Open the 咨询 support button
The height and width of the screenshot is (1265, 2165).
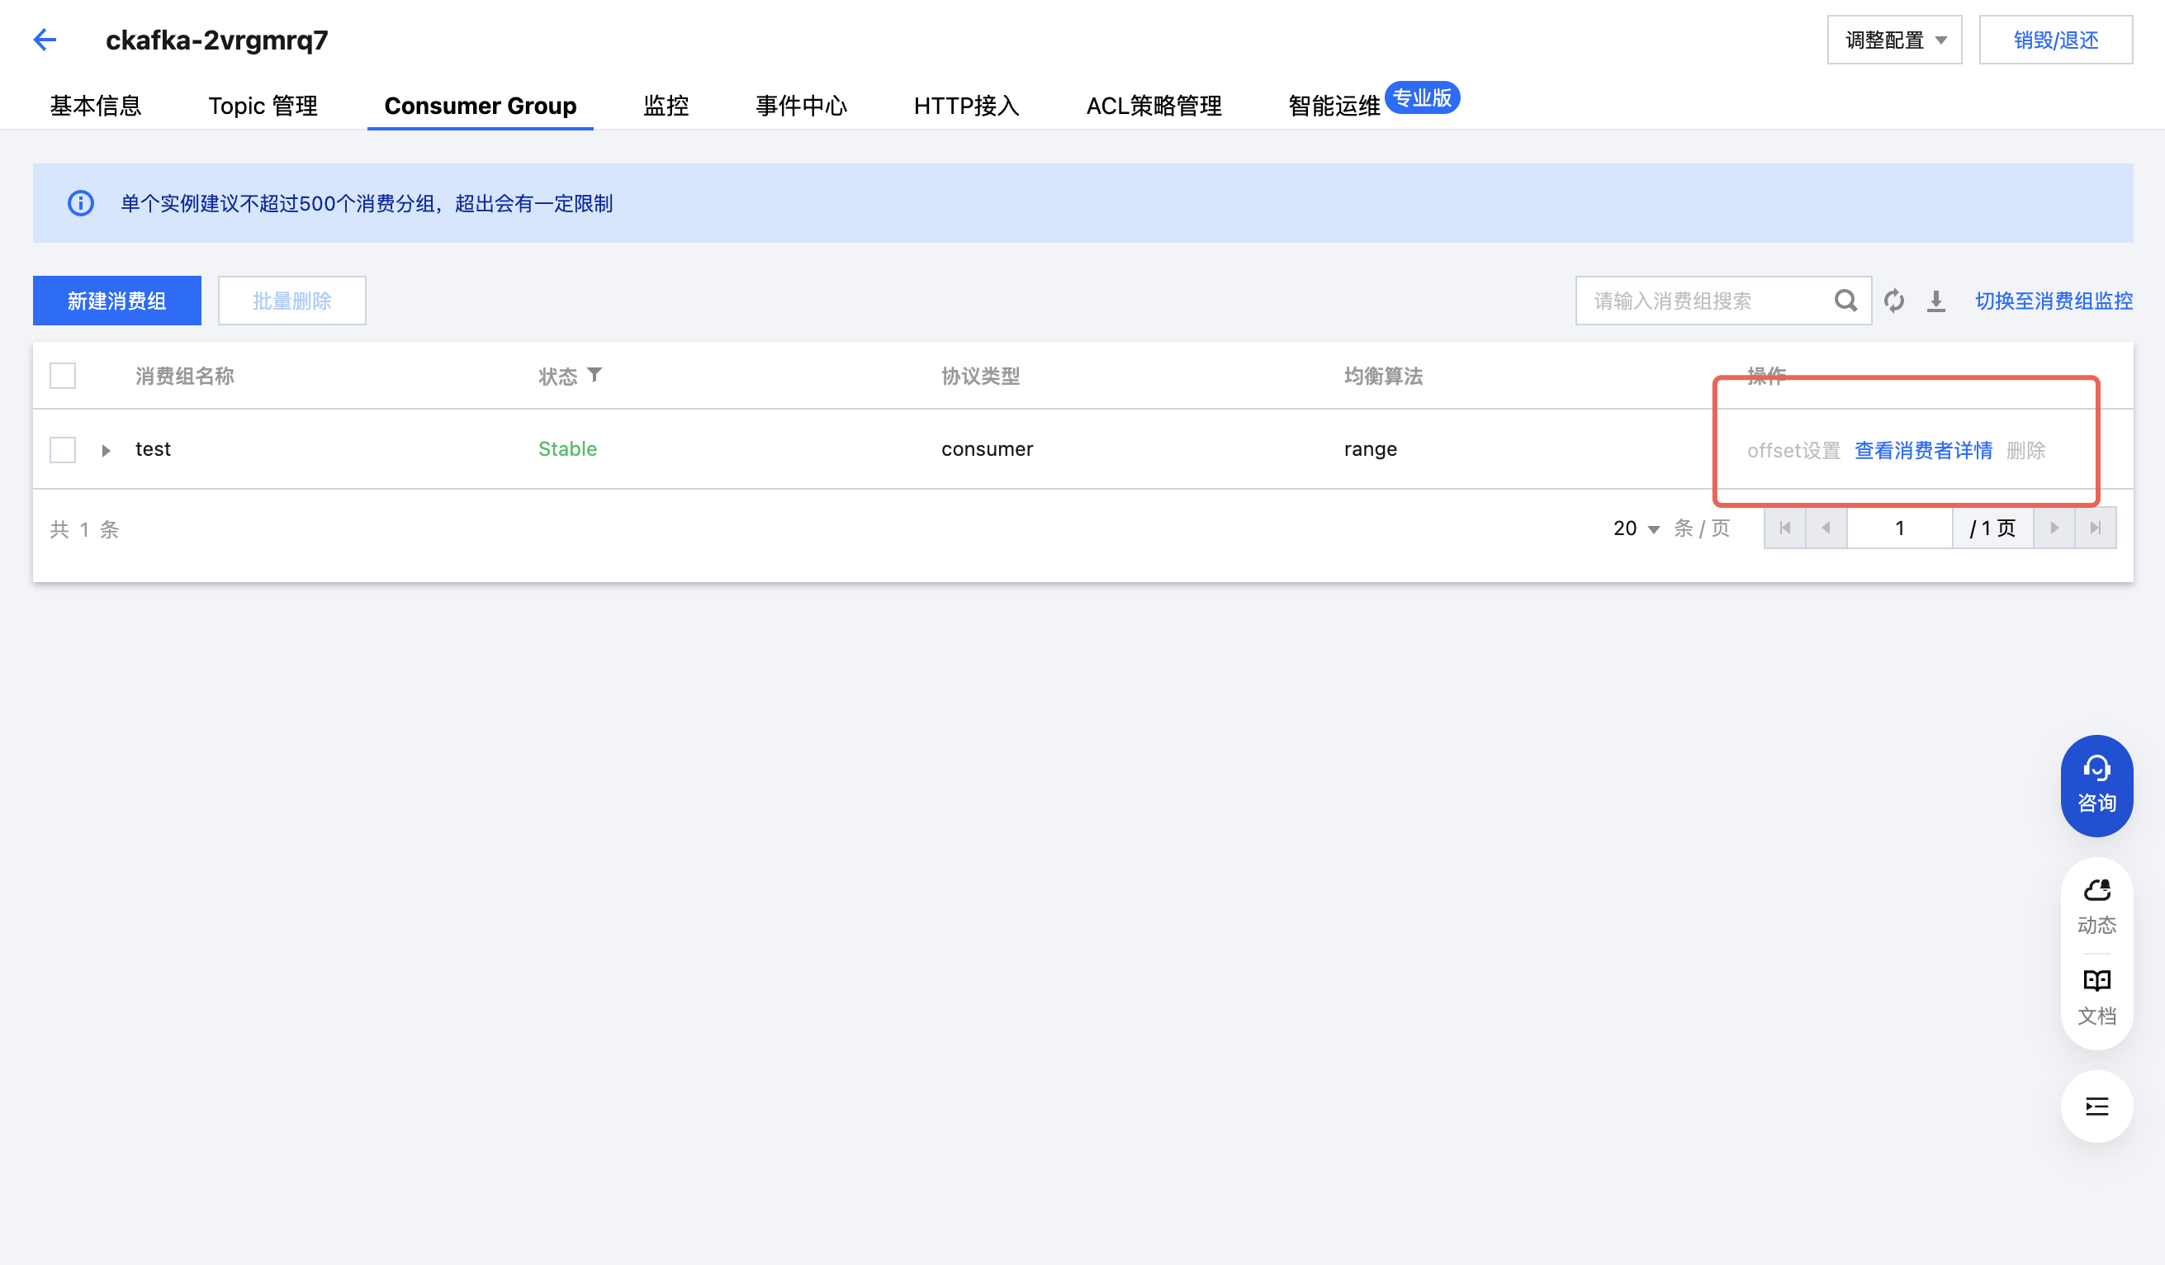[x=2096, y=784]
